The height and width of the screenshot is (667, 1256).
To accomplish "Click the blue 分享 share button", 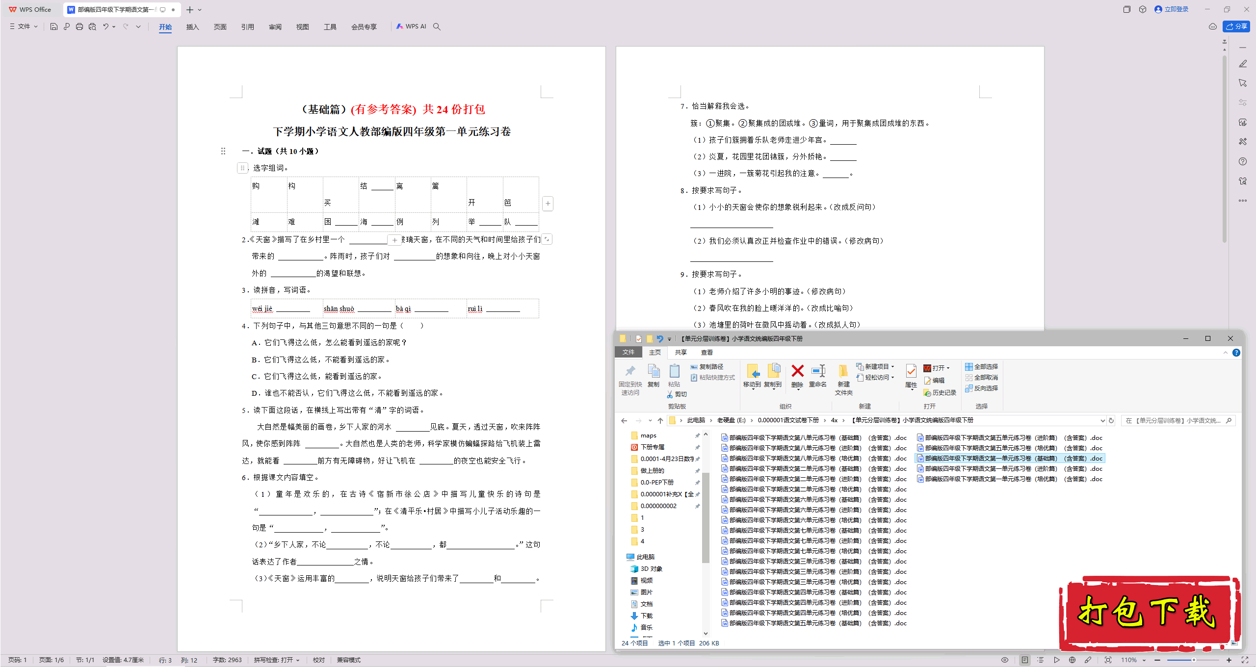I will (x=1236, y=26).
